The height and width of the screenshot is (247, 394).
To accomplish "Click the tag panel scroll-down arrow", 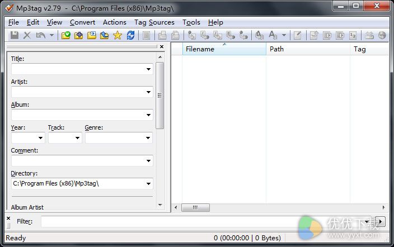I will [x=160, y=205].
